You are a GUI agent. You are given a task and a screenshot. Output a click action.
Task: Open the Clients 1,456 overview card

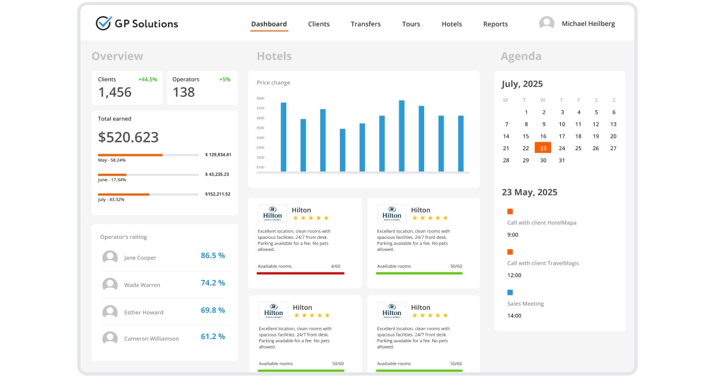pyautogui.click(x=127, y=88)
